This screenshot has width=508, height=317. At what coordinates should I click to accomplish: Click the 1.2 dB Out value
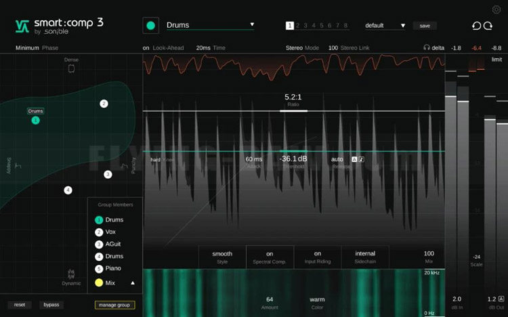[492, 299]
